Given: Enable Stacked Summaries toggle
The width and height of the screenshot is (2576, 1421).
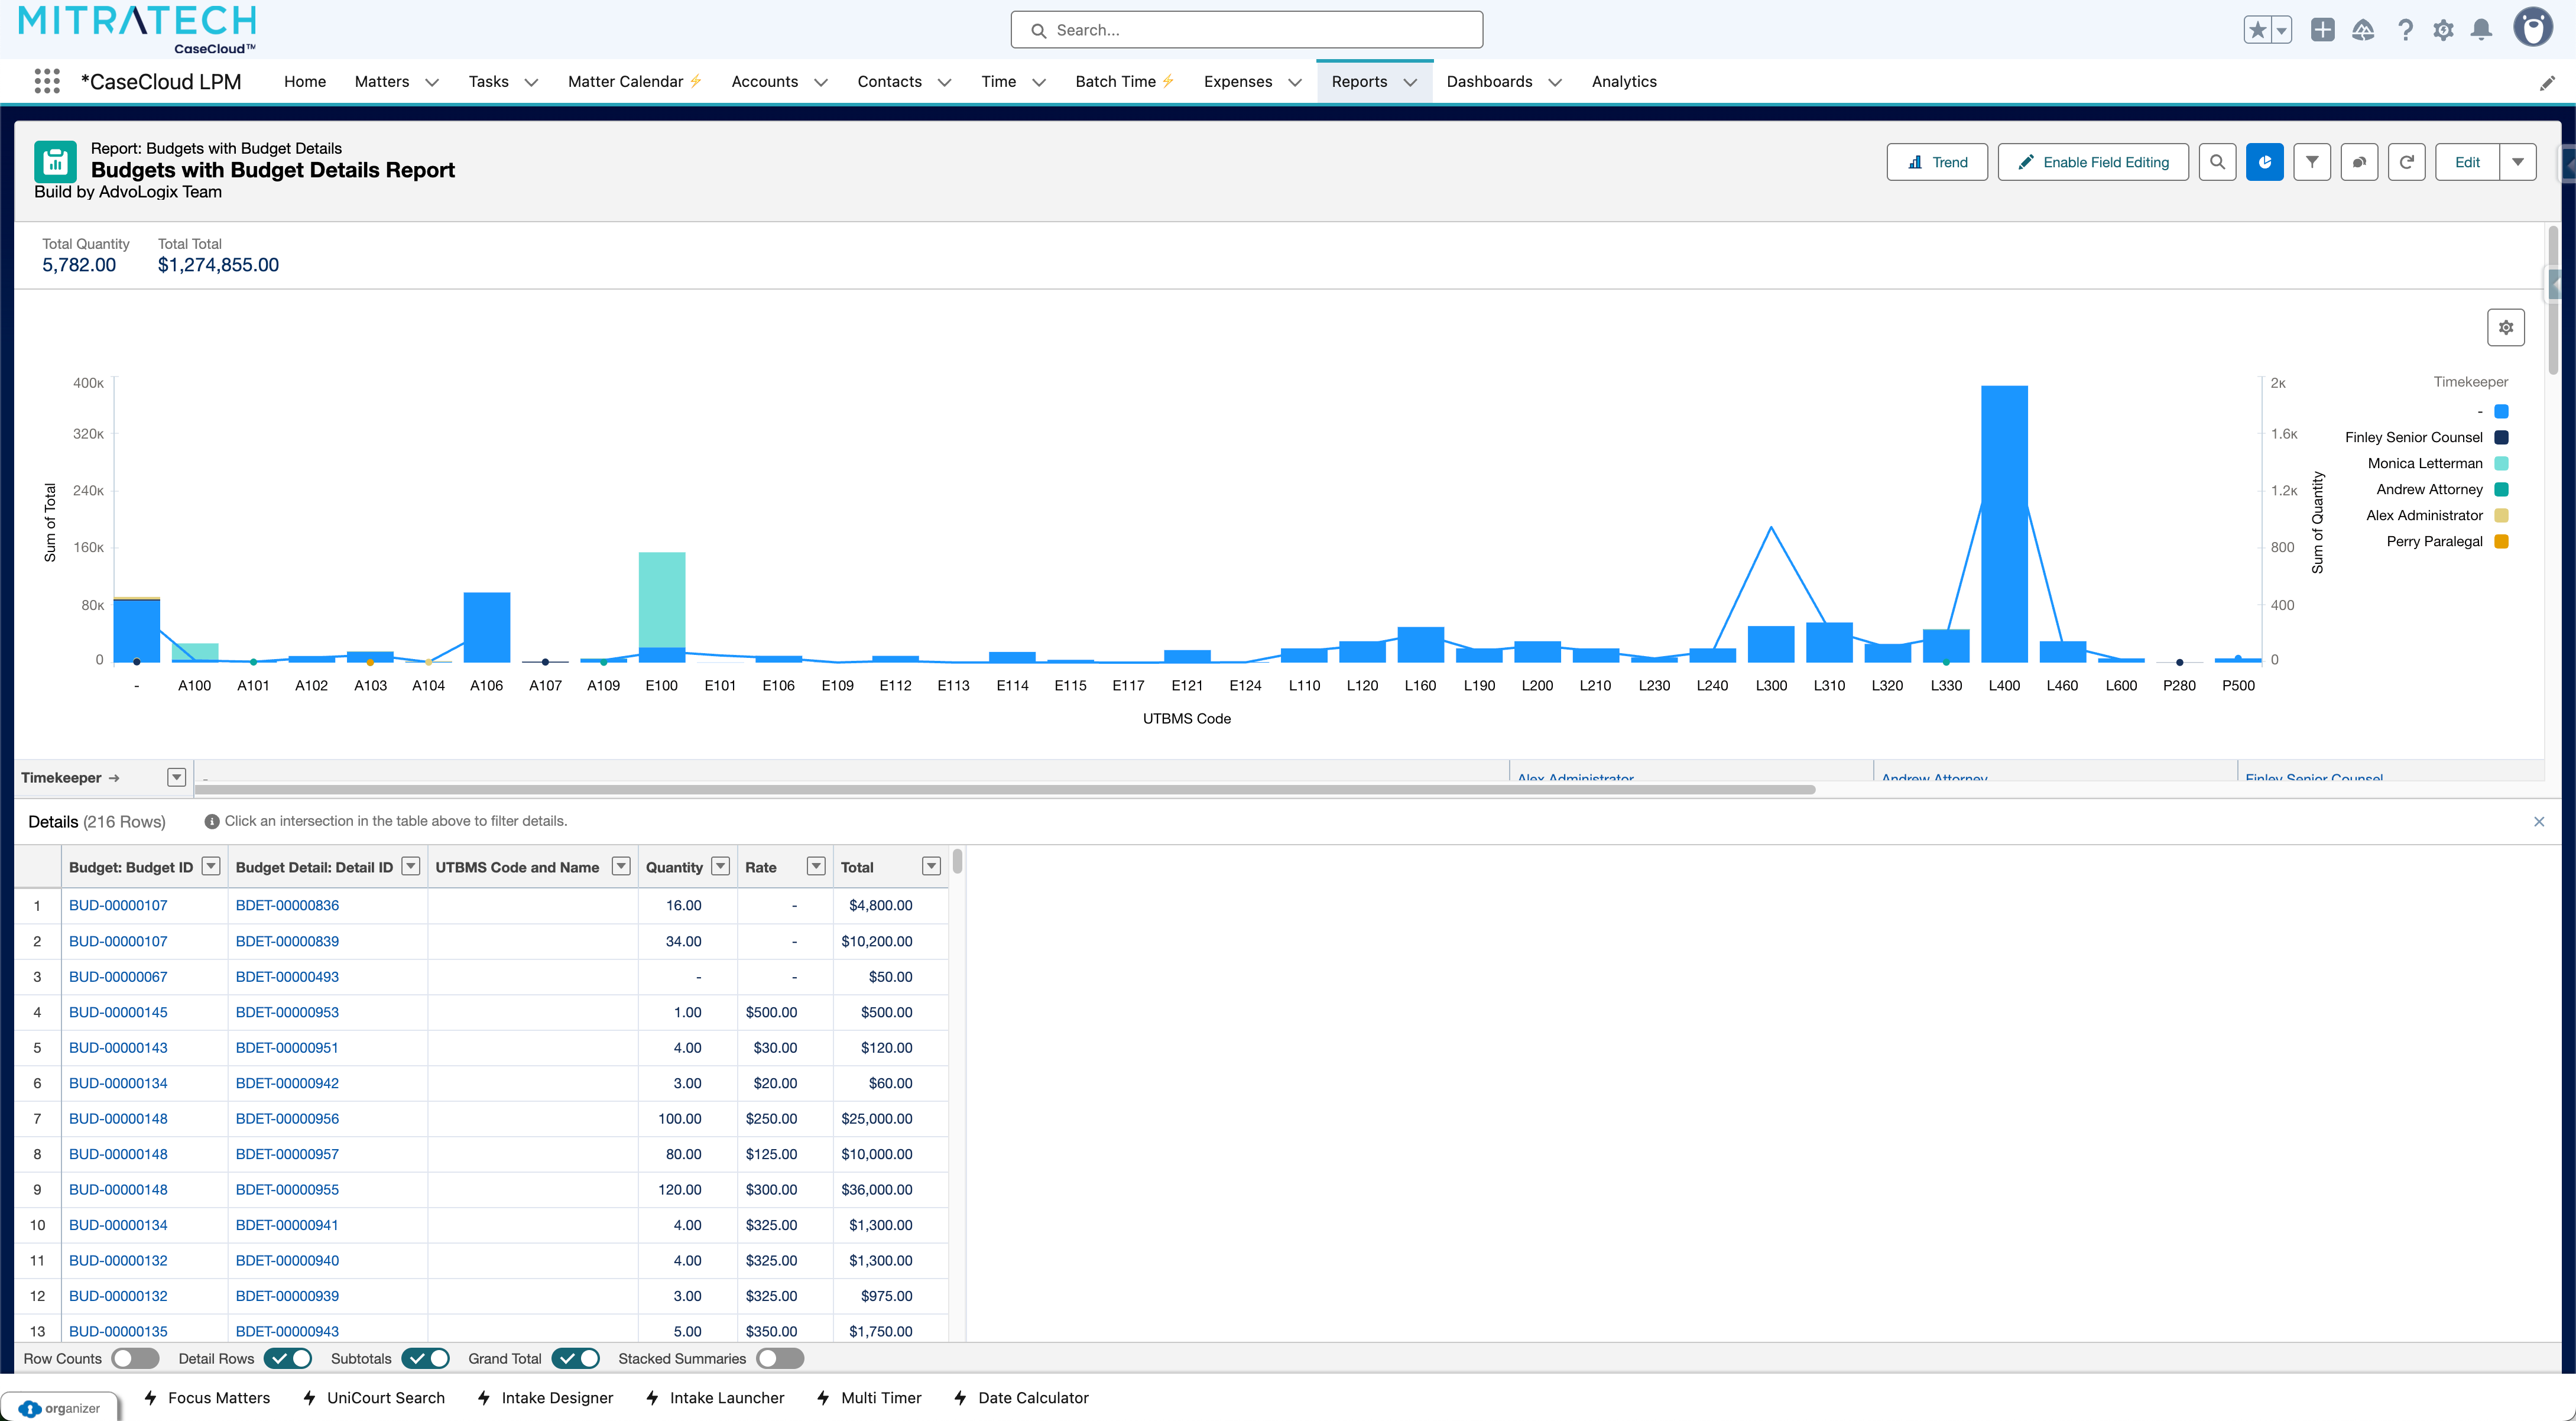Looking at the screenshot, I should [780, 1358].
